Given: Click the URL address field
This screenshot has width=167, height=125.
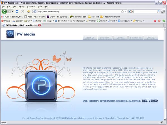Looking at the screenshot, I should [x=79, y=11].
